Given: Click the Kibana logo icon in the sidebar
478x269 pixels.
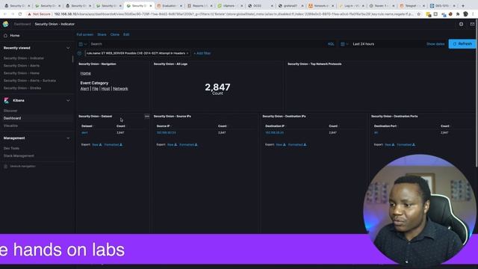Looking at the screenshot, I should (x=7, y=100).
